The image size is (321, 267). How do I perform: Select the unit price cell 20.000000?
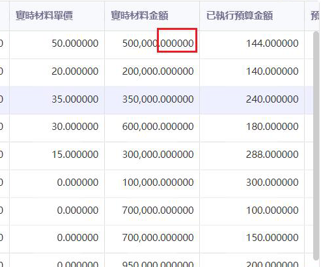57,71
